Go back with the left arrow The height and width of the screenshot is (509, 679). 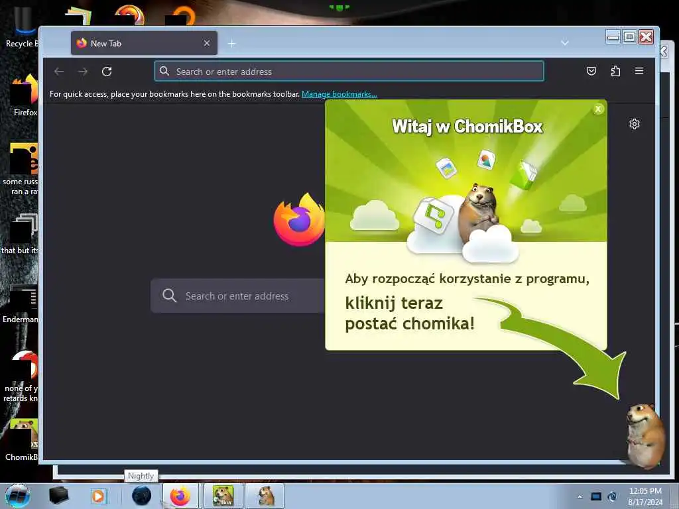pyautogui.click(x=59, y=72)
